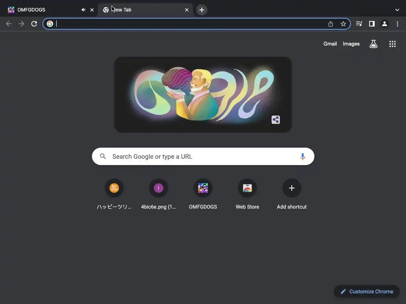
Task: Open Search Labs flask icon
Action: click(373, 44)
